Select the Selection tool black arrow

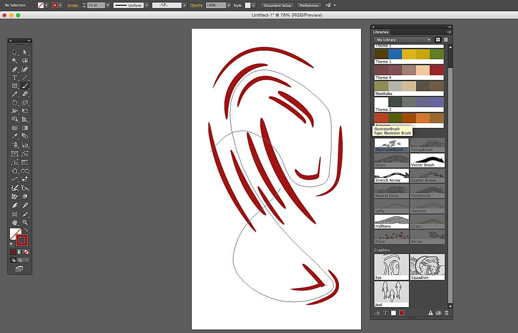point(15,52)
